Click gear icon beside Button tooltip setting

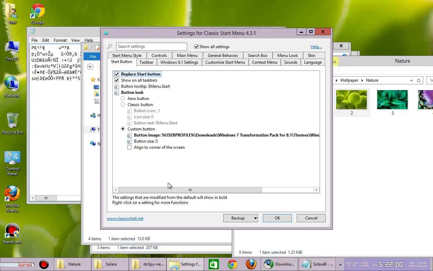click(x=117, y=86)
